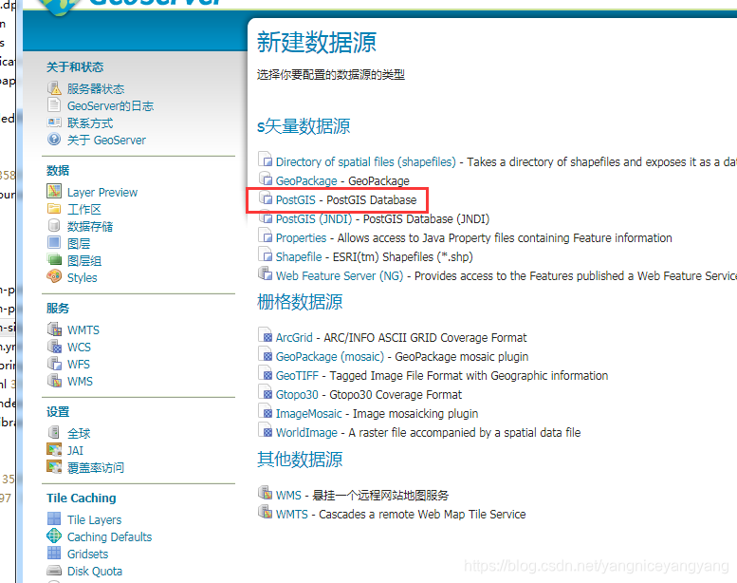Click the contact card icon beside 联系方式
The width and height of the screenshot is (737, 583).
(x=54, y=122)
